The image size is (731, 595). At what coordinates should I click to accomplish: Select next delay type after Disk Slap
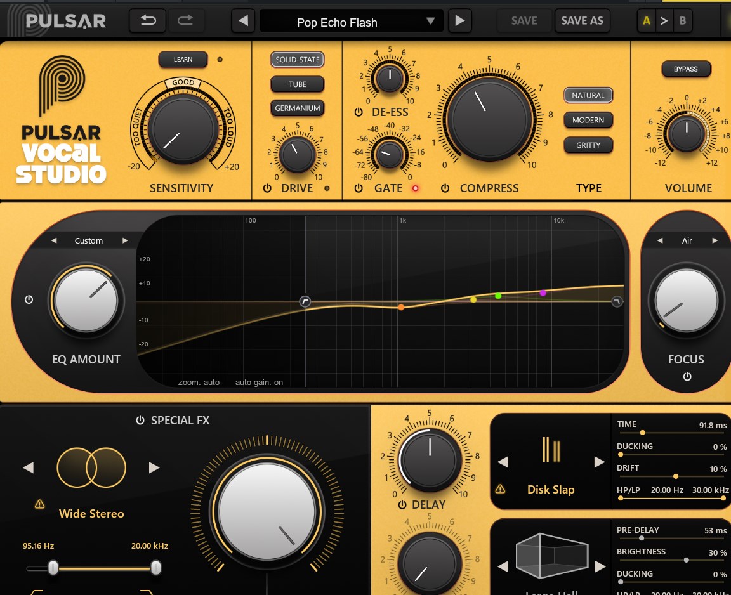click(x=599, y=462)
